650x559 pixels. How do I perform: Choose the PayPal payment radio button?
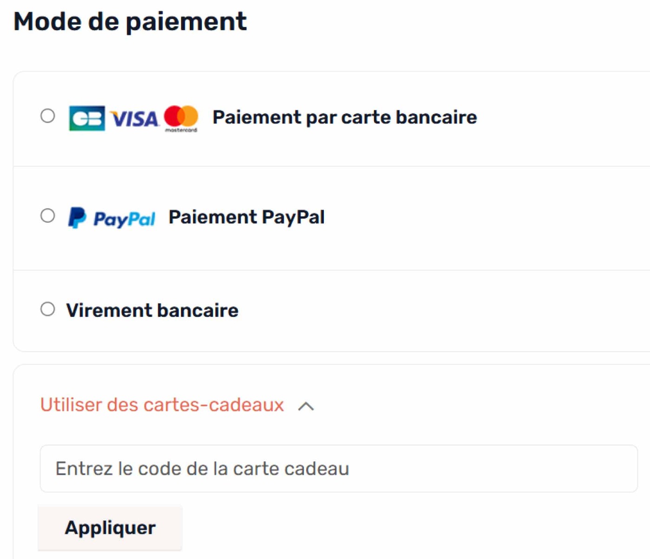coord(47,216)
